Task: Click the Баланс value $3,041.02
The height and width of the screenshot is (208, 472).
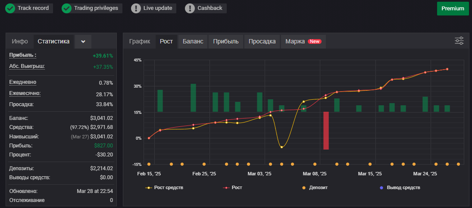Action: tap(101, 118)
